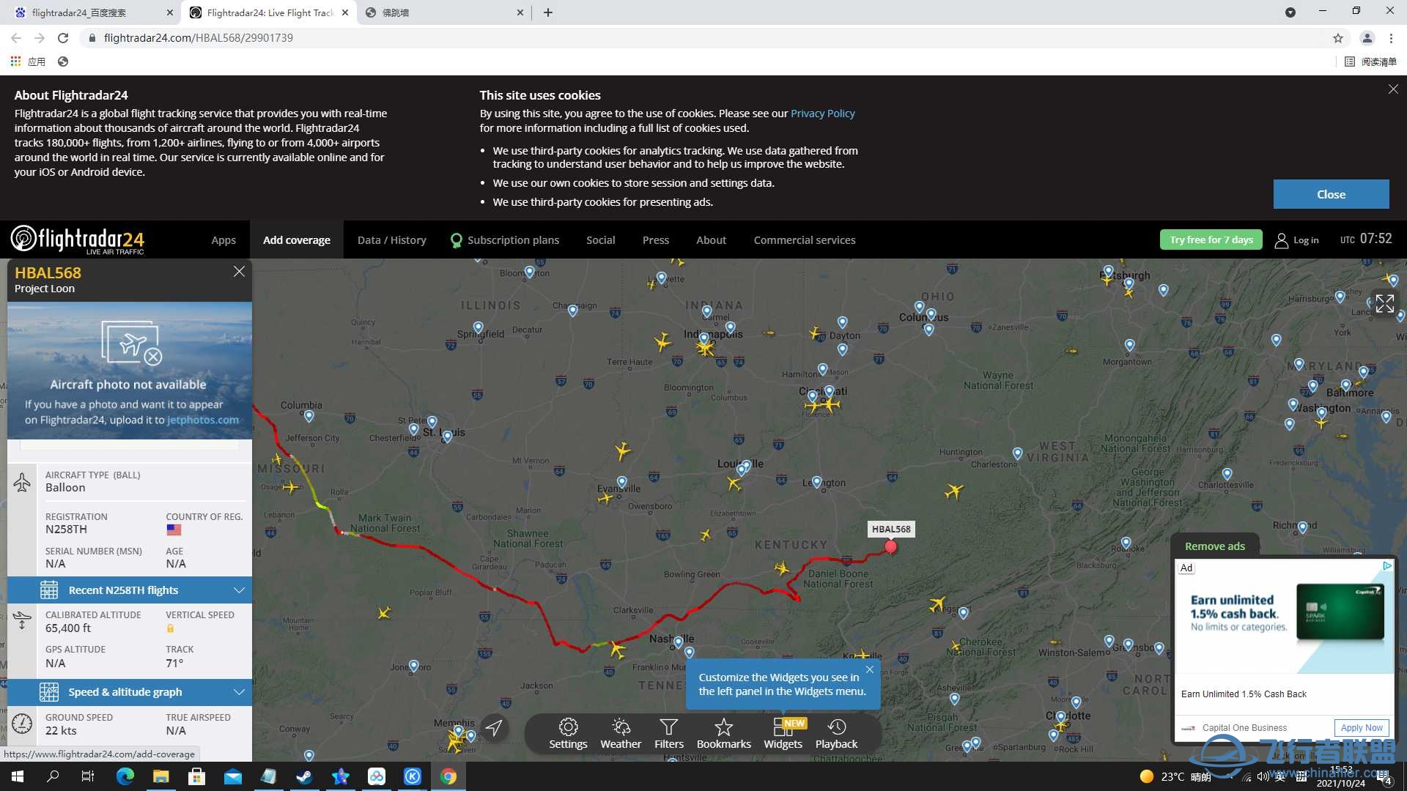This screenshot has height=791, width=1407.
Task: Open the Privacy Policy link
Action: pyautogui.click(x=822, y=114)
